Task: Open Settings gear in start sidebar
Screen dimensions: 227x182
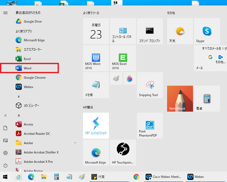Action: pyautogui.click(x=5, y=153)
